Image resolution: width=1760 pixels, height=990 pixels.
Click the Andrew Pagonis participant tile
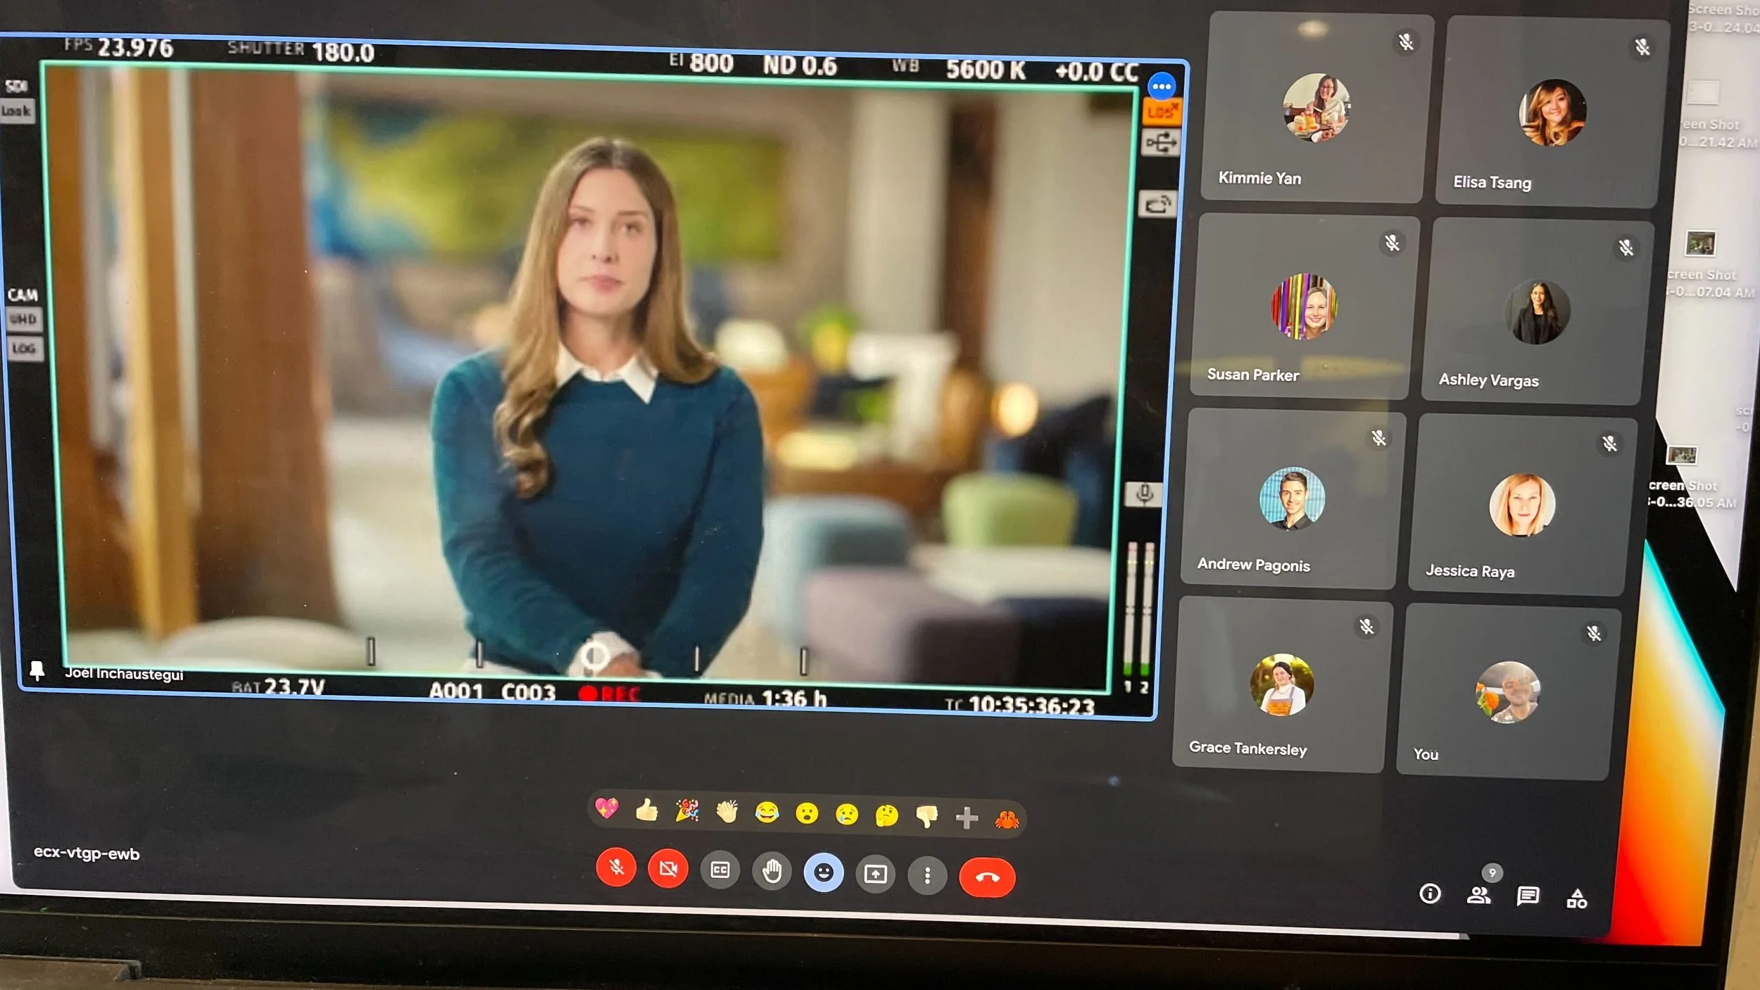pyautogui.click(x=1292, y=499)
